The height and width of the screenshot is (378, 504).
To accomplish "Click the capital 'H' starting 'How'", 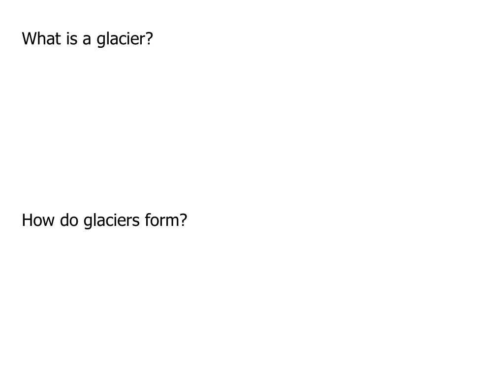I will point(27,220).
